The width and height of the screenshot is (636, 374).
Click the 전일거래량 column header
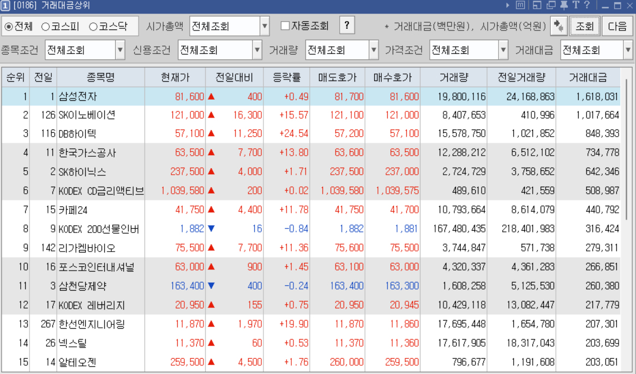(x=521, y=77)
